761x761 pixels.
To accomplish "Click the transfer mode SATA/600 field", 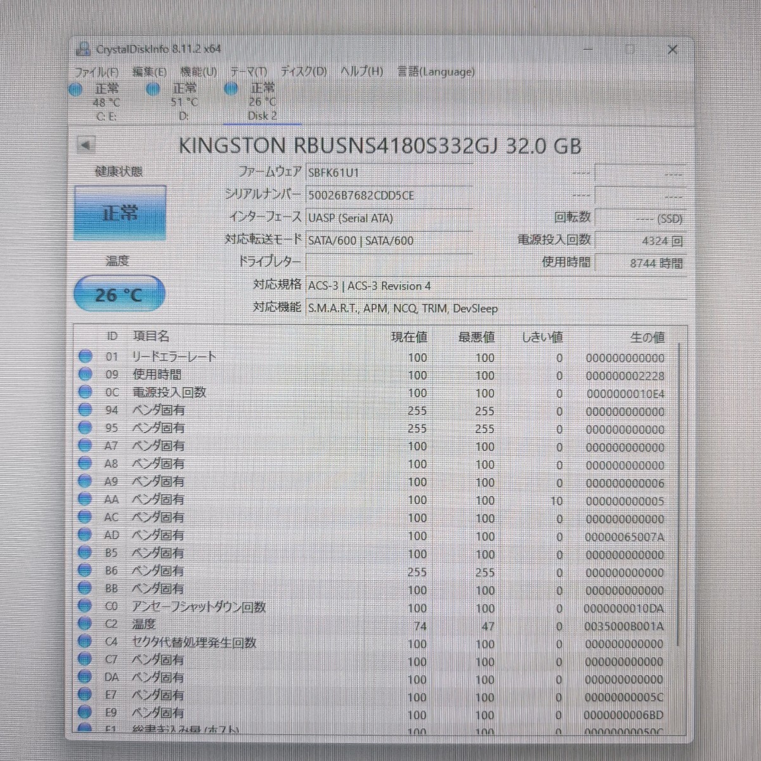I will coord(389,240).
